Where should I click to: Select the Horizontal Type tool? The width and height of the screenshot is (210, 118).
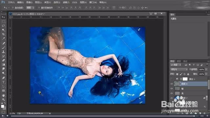coord(3,82)
